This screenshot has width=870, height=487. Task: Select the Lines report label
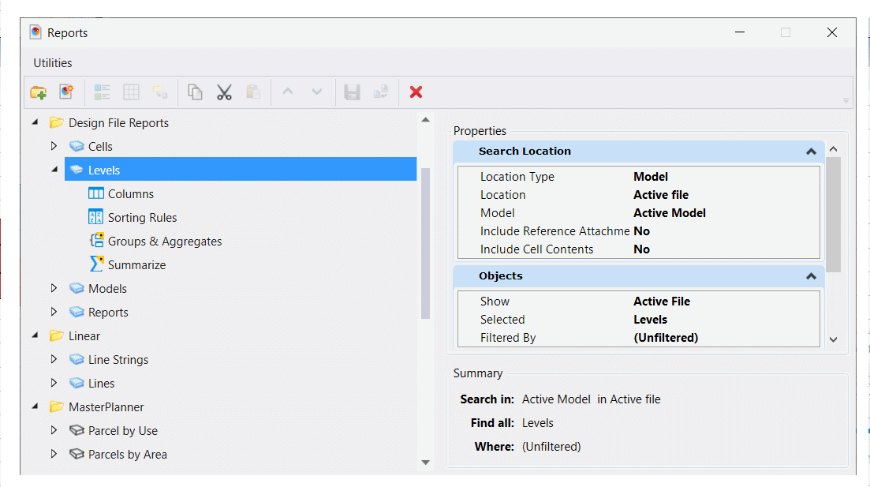tap(102, 383)
